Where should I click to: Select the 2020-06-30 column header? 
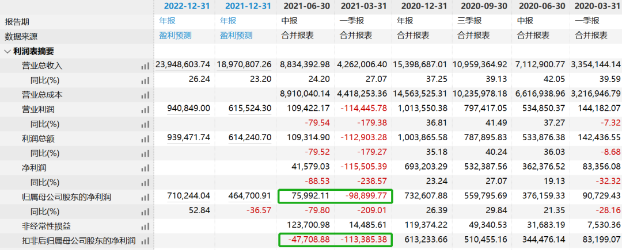pyautogui.click(x=542, y=6)
